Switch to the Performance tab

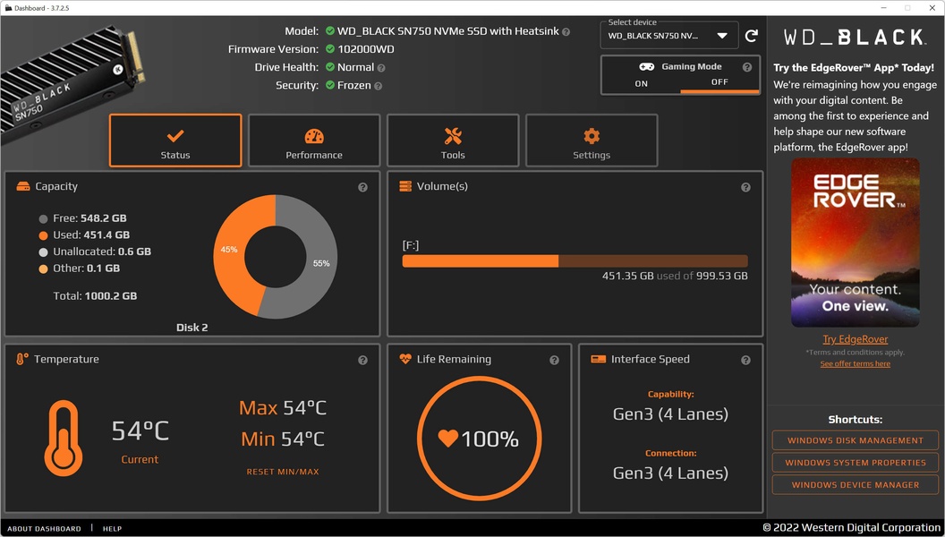coord(314,141)
